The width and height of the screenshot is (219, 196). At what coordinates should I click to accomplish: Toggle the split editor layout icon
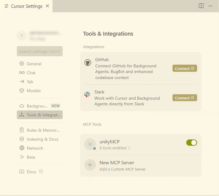(x=201, y=6)
